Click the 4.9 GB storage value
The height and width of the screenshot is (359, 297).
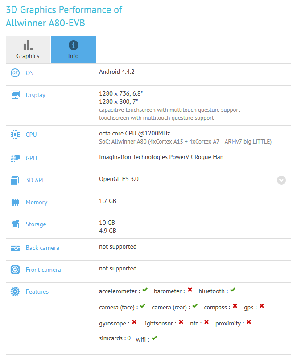107,231
